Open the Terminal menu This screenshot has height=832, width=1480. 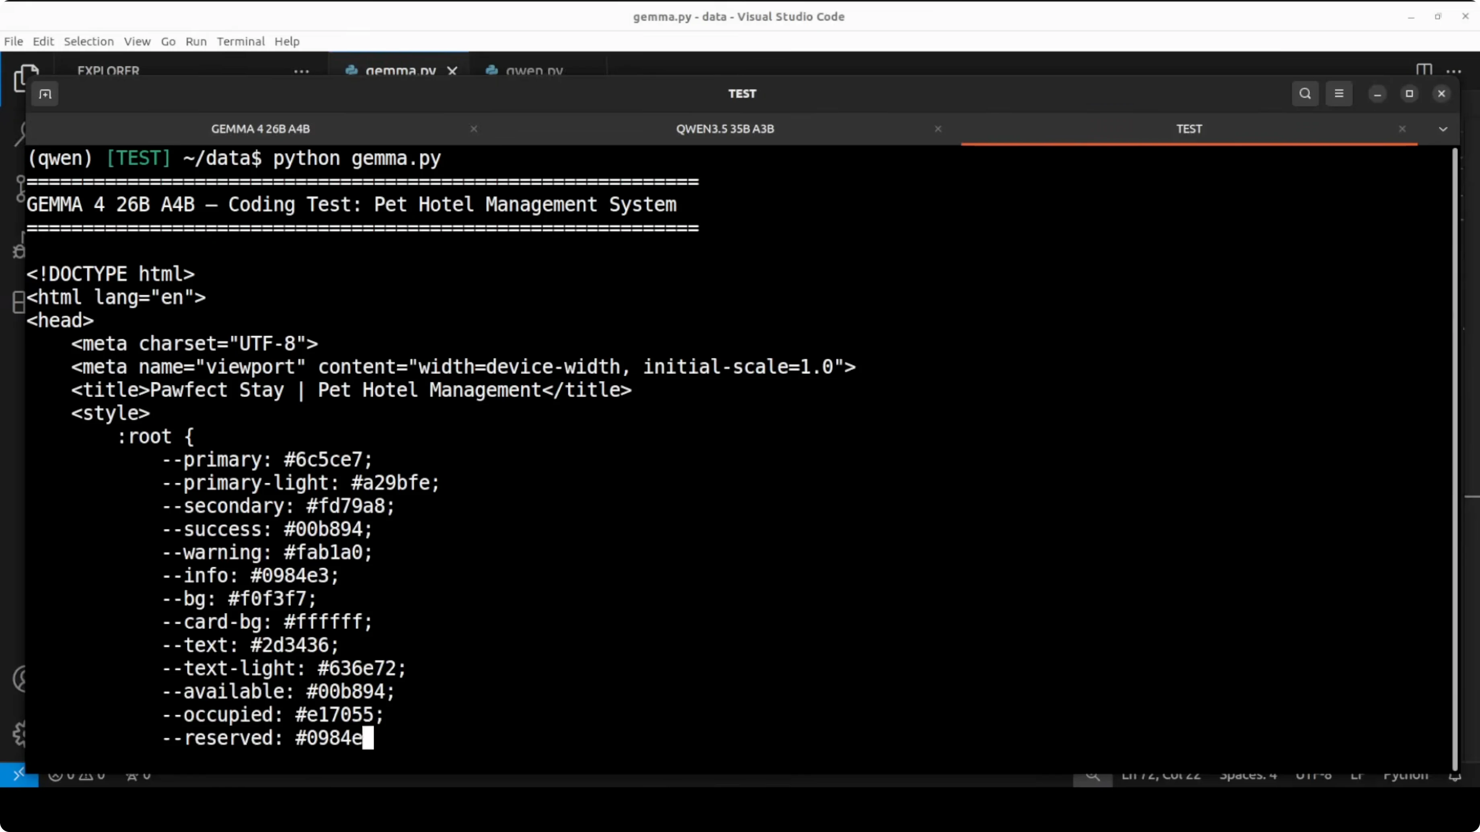point(240,41)
